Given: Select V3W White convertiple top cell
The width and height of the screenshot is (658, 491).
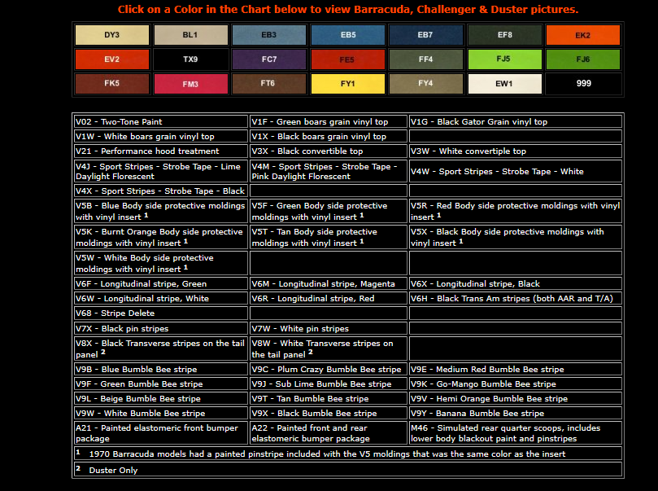Looking at the screenshot, I should tap(516, 151).
